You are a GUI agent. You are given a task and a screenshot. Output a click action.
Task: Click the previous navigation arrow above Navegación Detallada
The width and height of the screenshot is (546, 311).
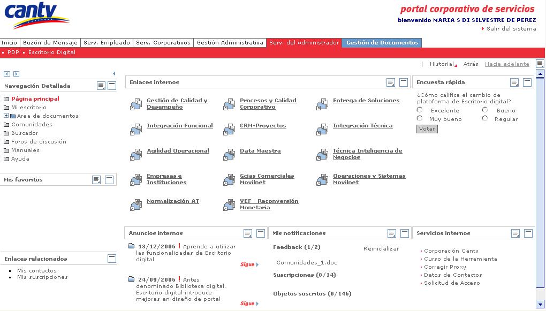pyautogui.click(x=6, y=74)
